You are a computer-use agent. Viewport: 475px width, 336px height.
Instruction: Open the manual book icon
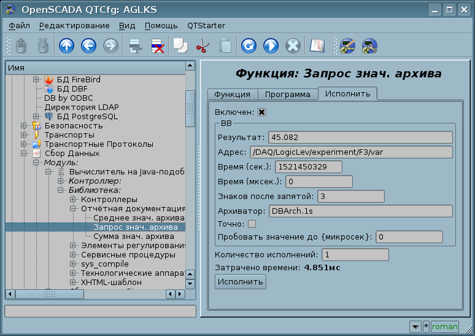(317, 46)
